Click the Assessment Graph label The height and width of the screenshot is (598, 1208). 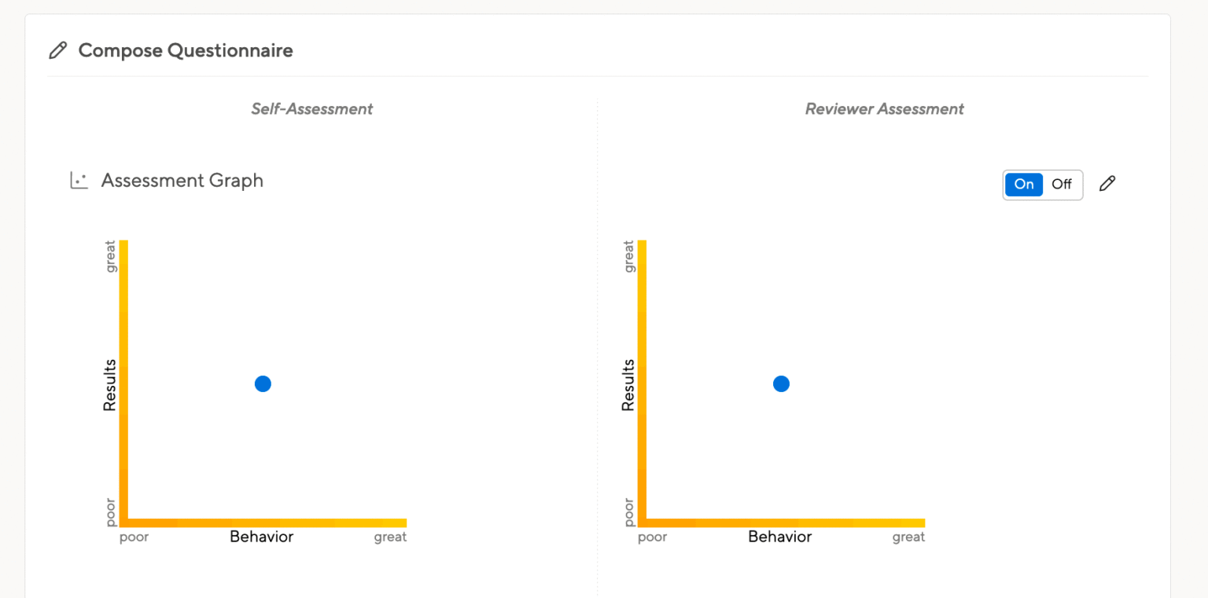click(182, 180)
